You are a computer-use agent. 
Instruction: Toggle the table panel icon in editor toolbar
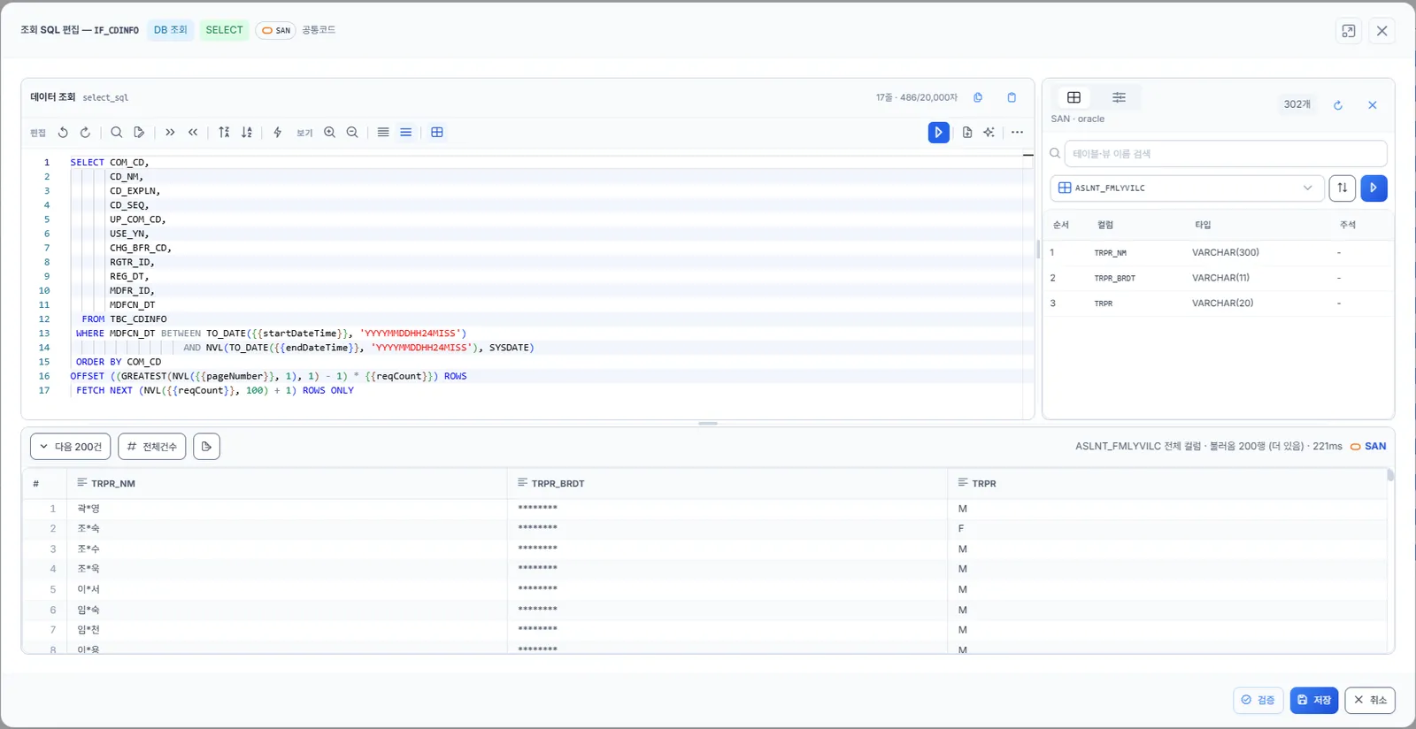(x=437, y=133)
